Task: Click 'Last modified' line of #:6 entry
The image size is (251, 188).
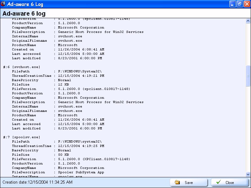Action: click(57, 128)
